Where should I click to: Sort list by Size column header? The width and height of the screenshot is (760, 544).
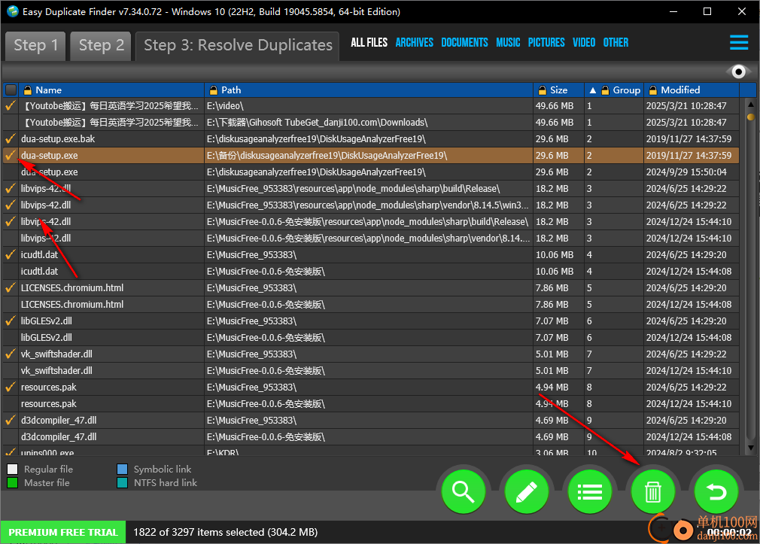pyautogui.click(x=558, y=90)
